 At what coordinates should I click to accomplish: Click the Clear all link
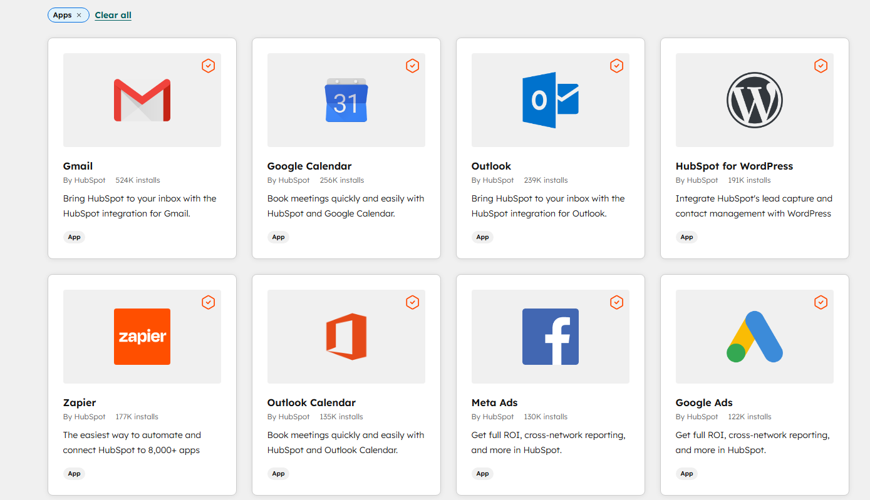[x=113, y=14]
